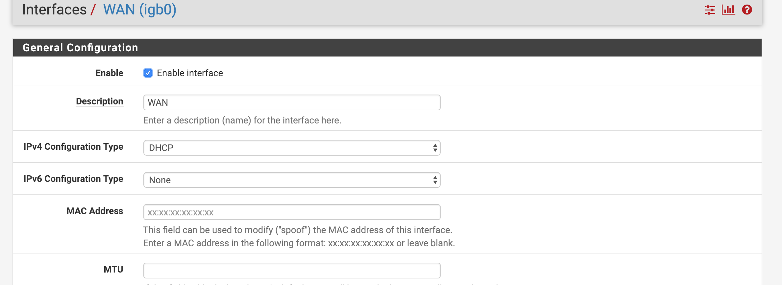Focus the MAC Address input field
This screenshot has width=782, height=285.
click(292, 212)
